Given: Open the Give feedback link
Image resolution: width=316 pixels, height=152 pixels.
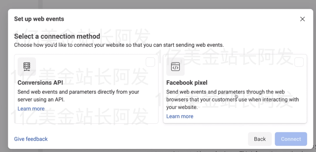Looking at the screenshot, I should 31,139.
